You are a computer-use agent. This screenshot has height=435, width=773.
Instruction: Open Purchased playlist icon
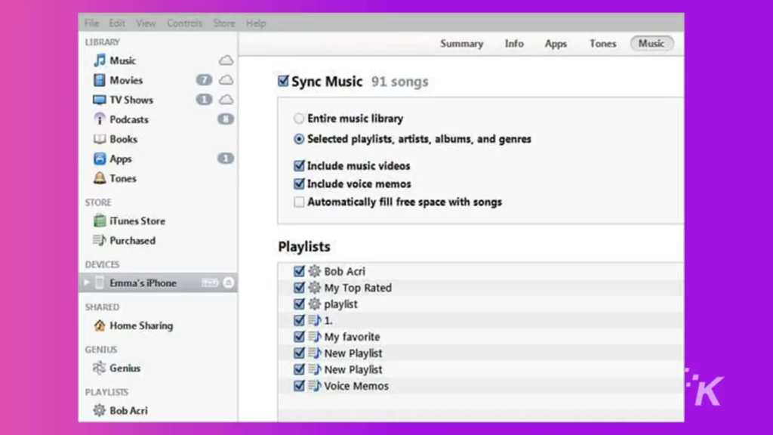[x=100, y=240]
